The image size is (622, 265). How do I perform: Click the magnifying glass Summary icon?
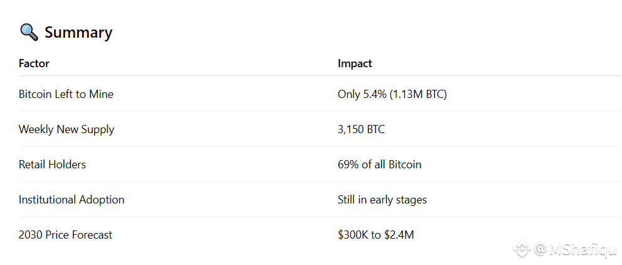(x=29, y=32)
